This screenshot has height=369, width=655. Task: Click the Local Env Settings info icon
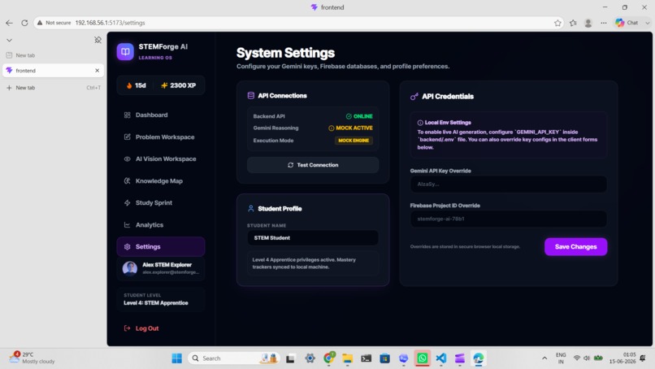[x=420, y=123]
